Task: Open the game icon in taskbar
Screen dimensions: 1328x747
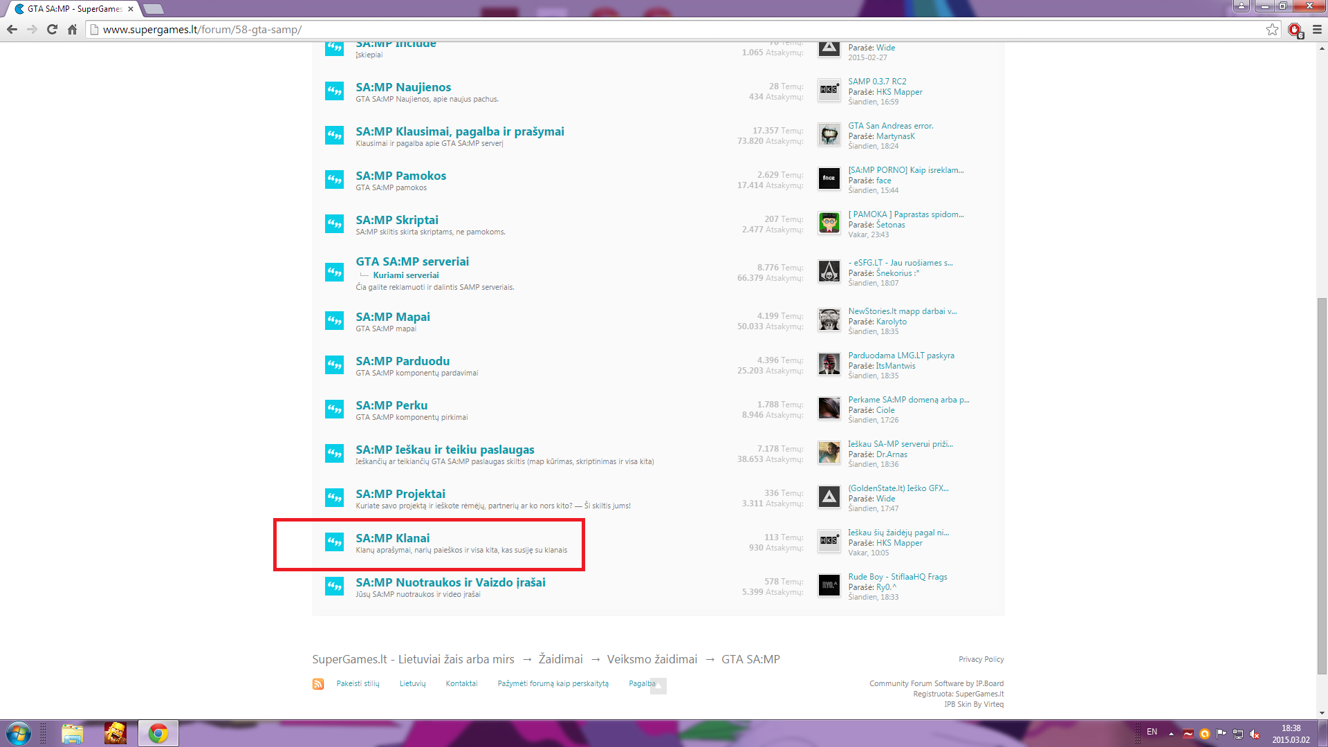Action: click(x=116, y=733)
